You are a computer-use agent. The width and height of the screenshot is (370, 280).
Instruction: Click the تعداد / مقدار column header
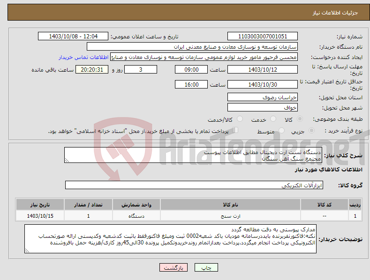click(x=88, y=205)
